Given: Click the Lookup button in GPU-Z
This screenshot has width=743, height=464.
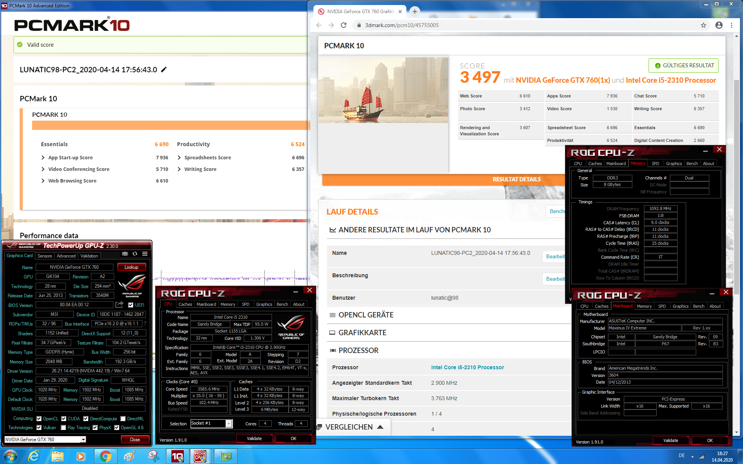Looking at the screenshot, I should [x=131, y=267].
